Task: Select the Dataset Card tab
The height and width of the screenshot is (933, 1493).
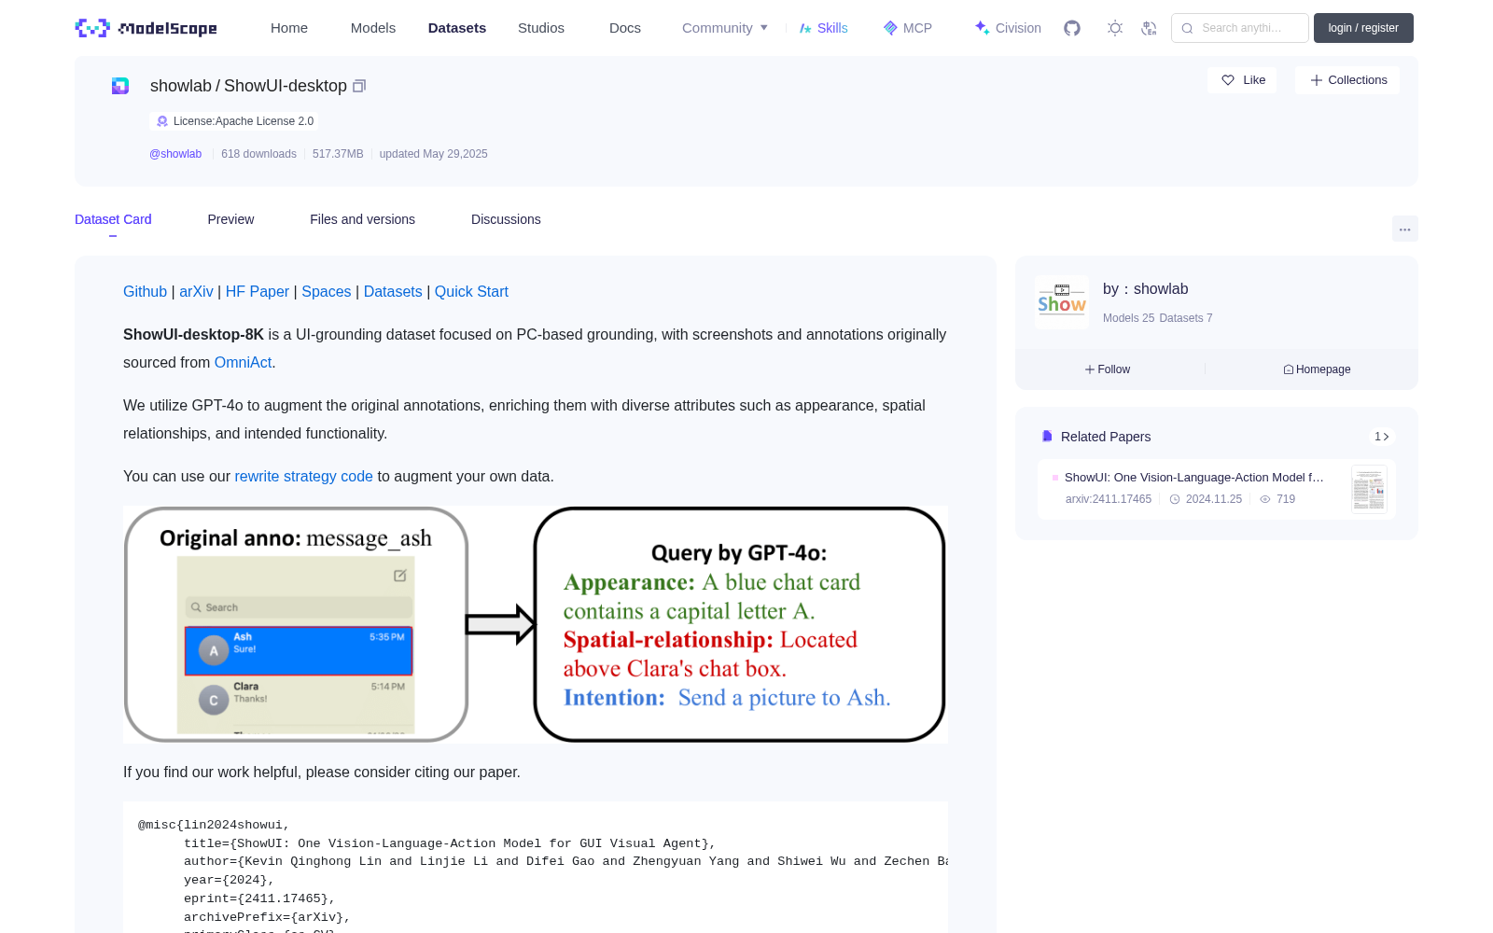Action: point(113,219)
